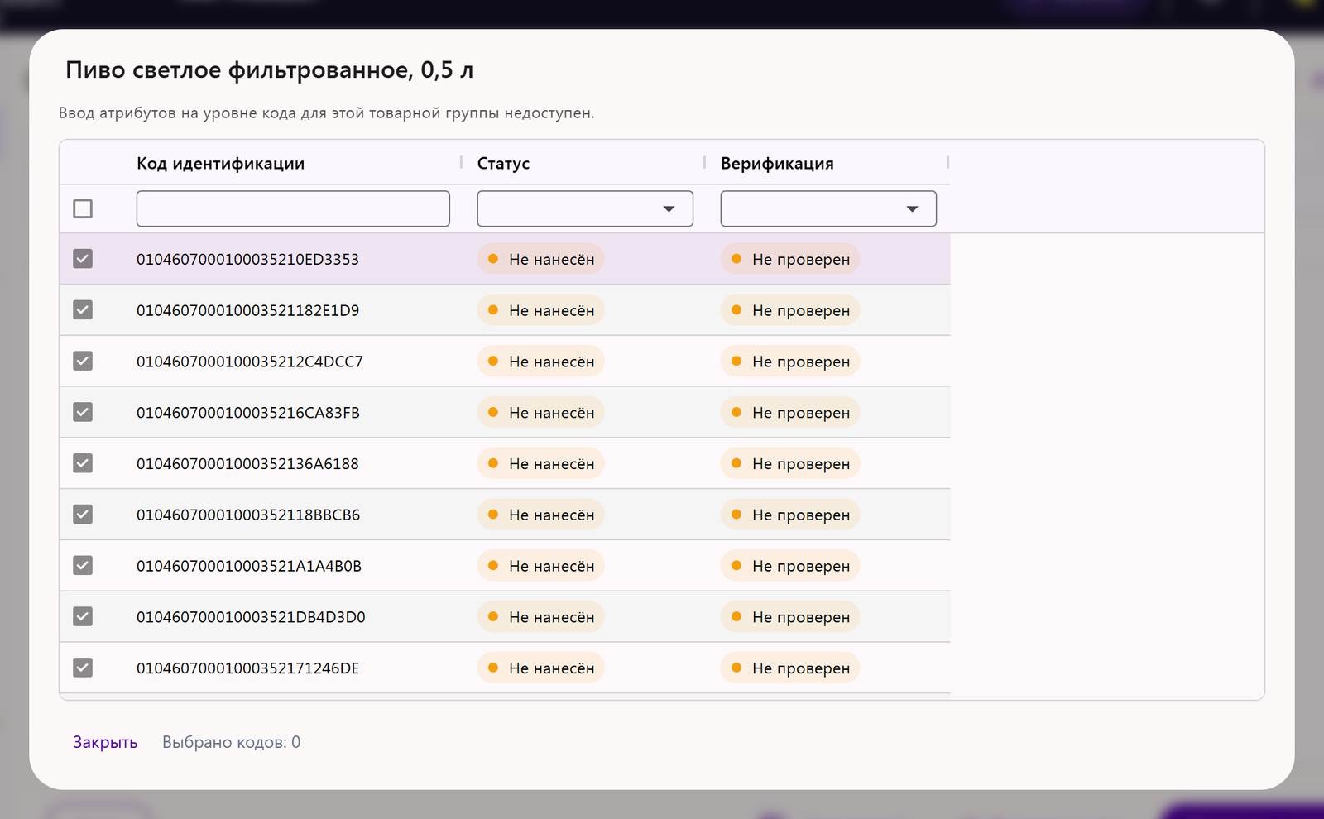Uncheck the row for code 01046070001000352171246DE
The image size is (1324, 819).
[x=83, y=668]
